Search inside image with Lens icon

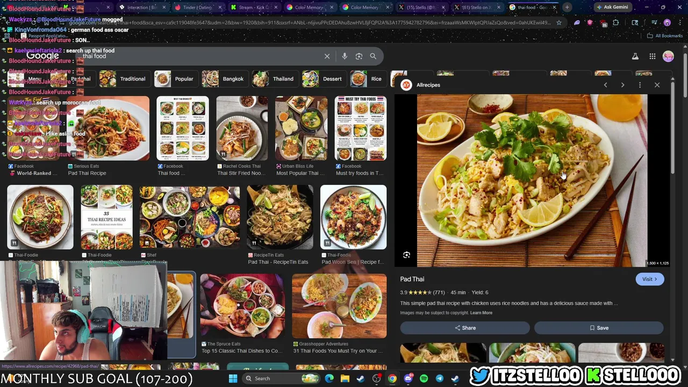406,255
